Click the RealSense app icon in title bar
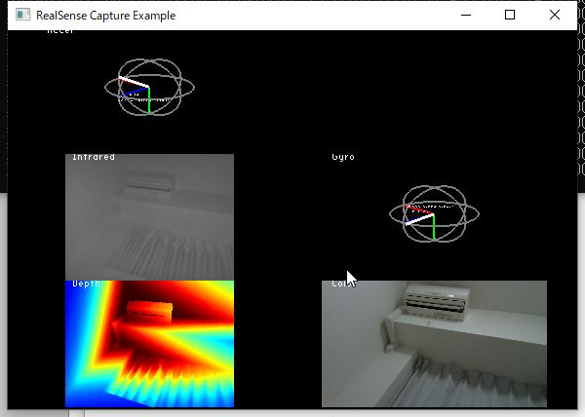 [22, 16]
